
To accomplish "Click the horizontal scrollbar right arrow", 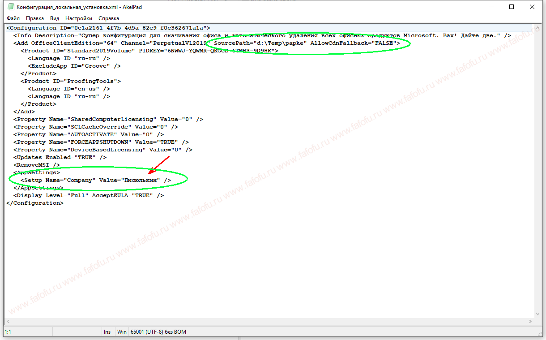I will pos(530,323).
